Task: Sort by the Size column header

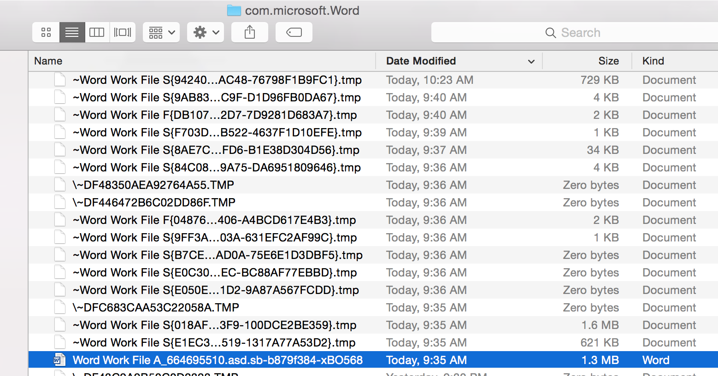Action: pos(586,61)
